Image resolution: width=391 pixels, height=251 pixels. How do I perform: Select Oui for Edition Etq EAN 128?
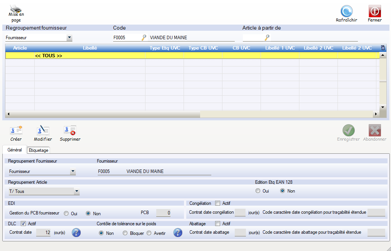[x=258, y=191]
